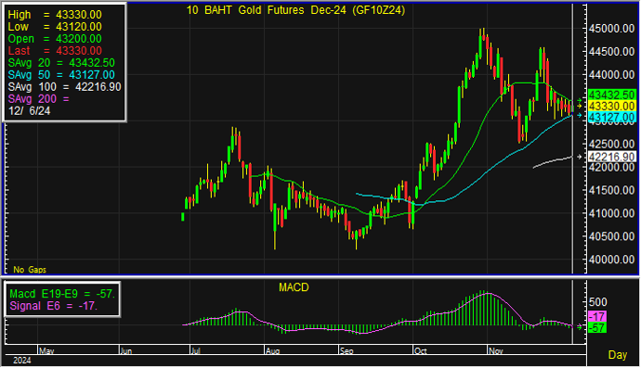
Task: Click the Day interval label
Action: click(617, 354)
